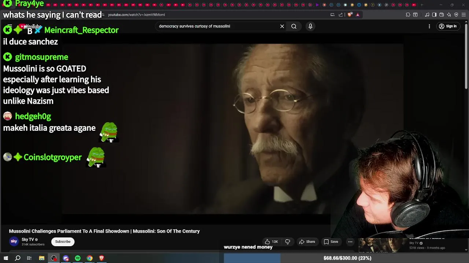Click the YouTube search magnifier button
Viewport: 469px width, 263px height.
click(294, 26)
